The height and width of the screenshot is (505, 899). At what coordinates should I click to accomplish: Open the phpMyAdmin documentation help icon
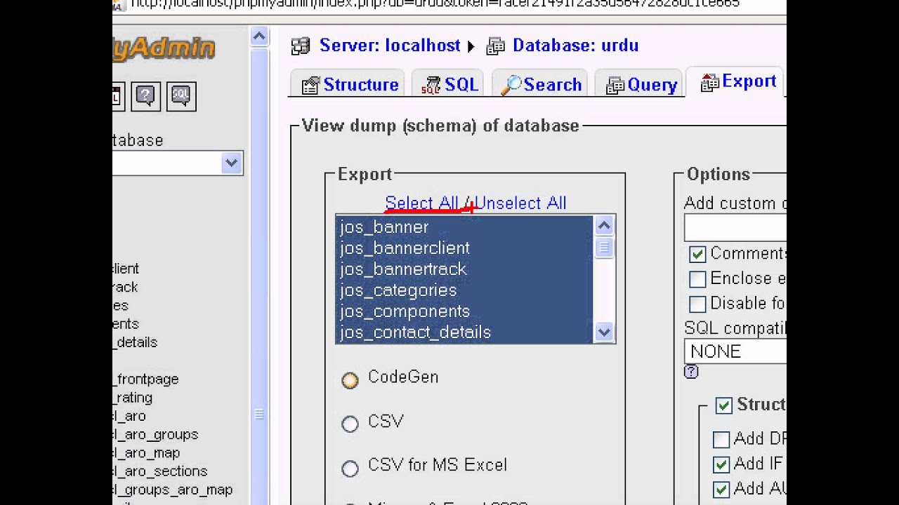[145, 96]
